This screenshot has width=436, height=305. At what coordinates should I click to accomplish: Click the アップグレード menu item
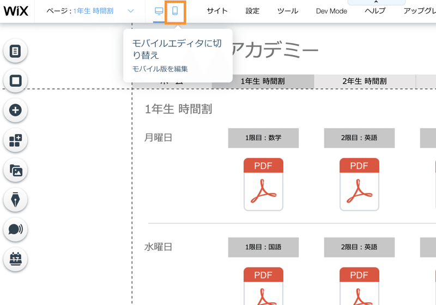pyautogui.click(x=420, y=11)
